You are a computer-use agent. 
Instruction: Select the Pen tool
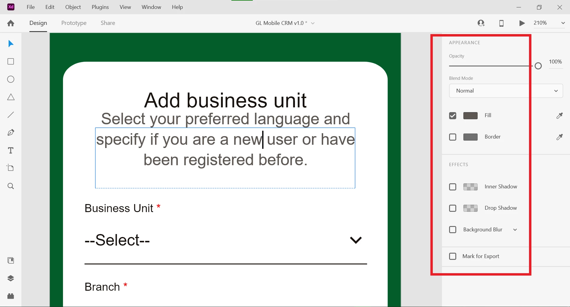click(x=11, y=133)
